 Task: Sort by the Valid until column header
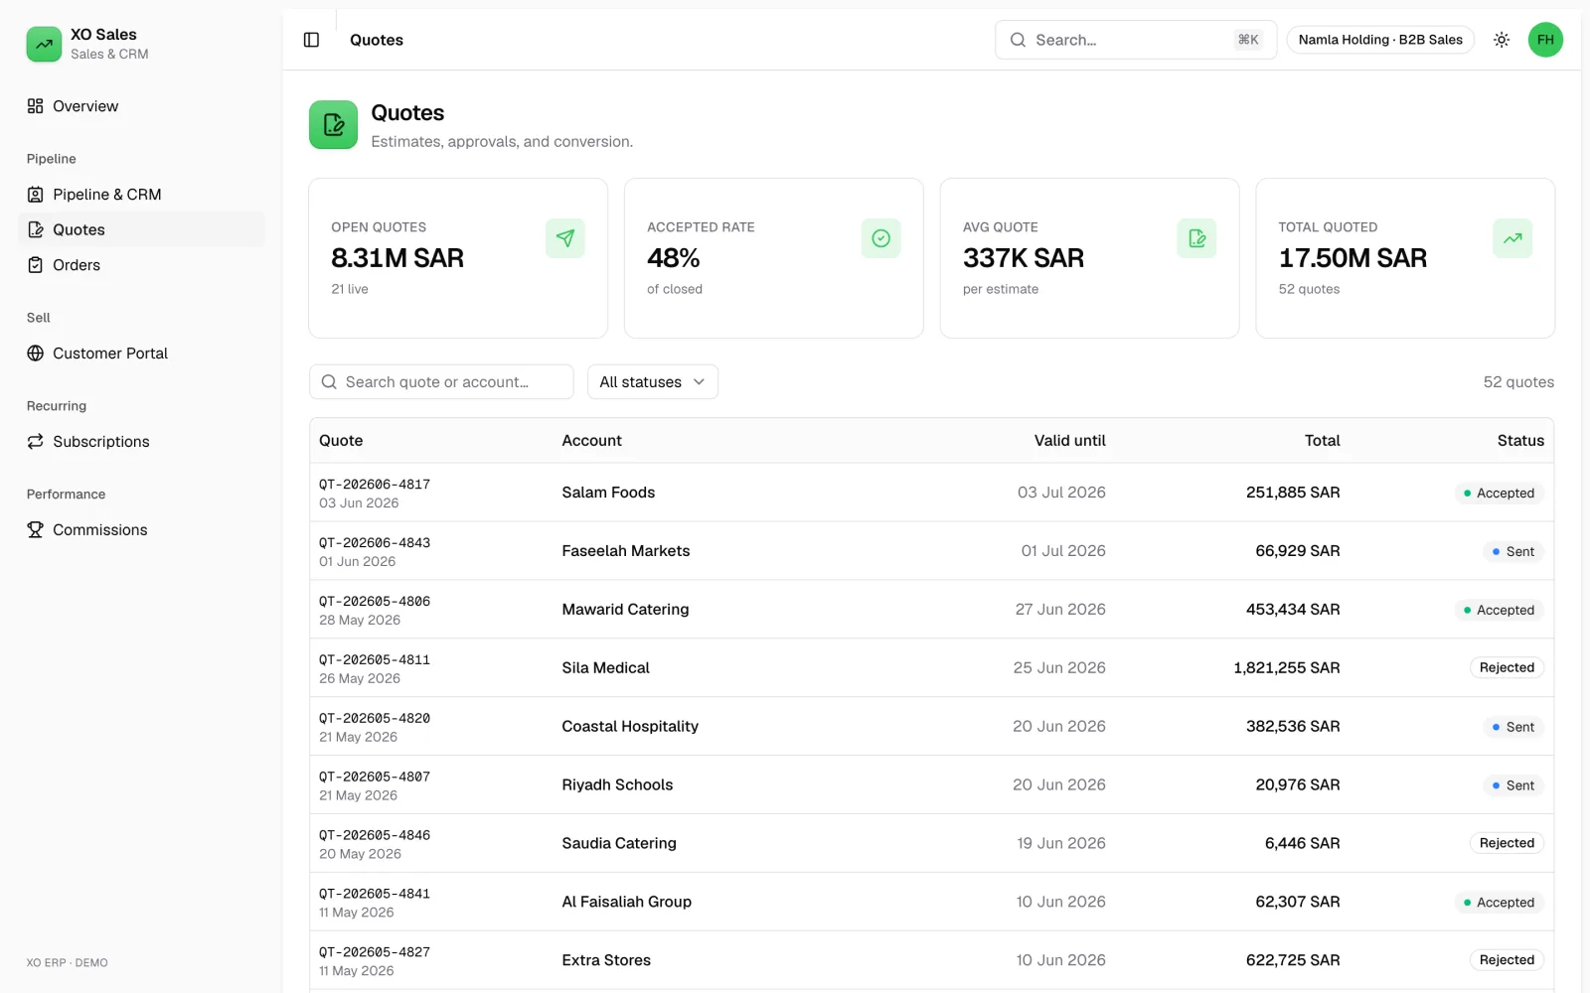[x=1069, y=441]
